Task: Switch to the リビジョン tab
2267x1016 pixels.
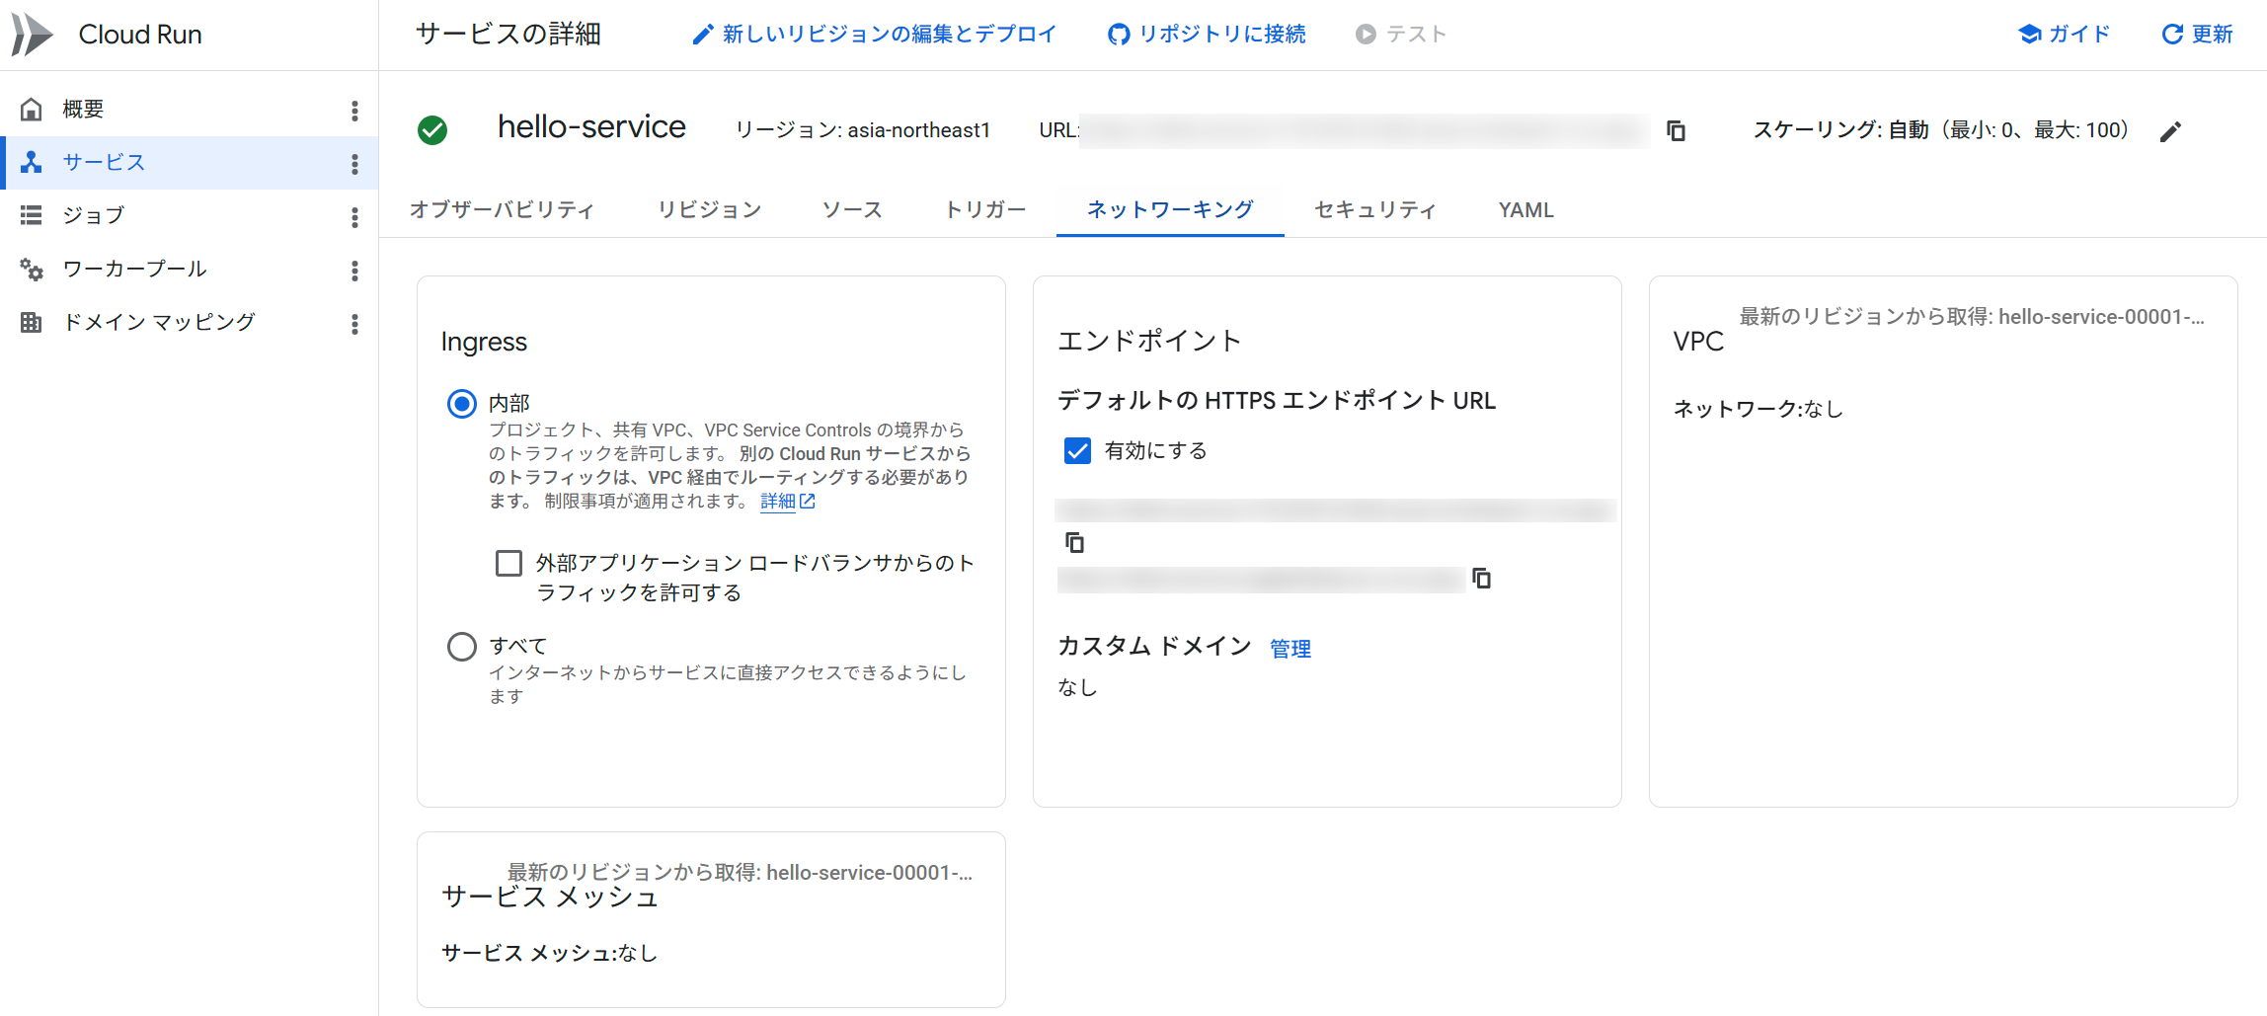Action: tap(710, 210)
